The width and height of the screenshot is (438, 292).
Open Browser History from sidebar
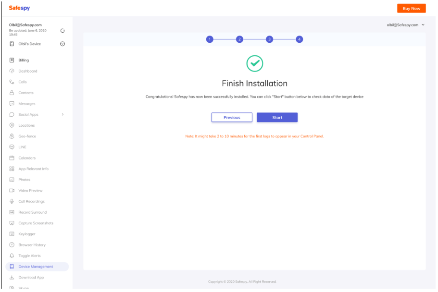(x=32, y=245)
